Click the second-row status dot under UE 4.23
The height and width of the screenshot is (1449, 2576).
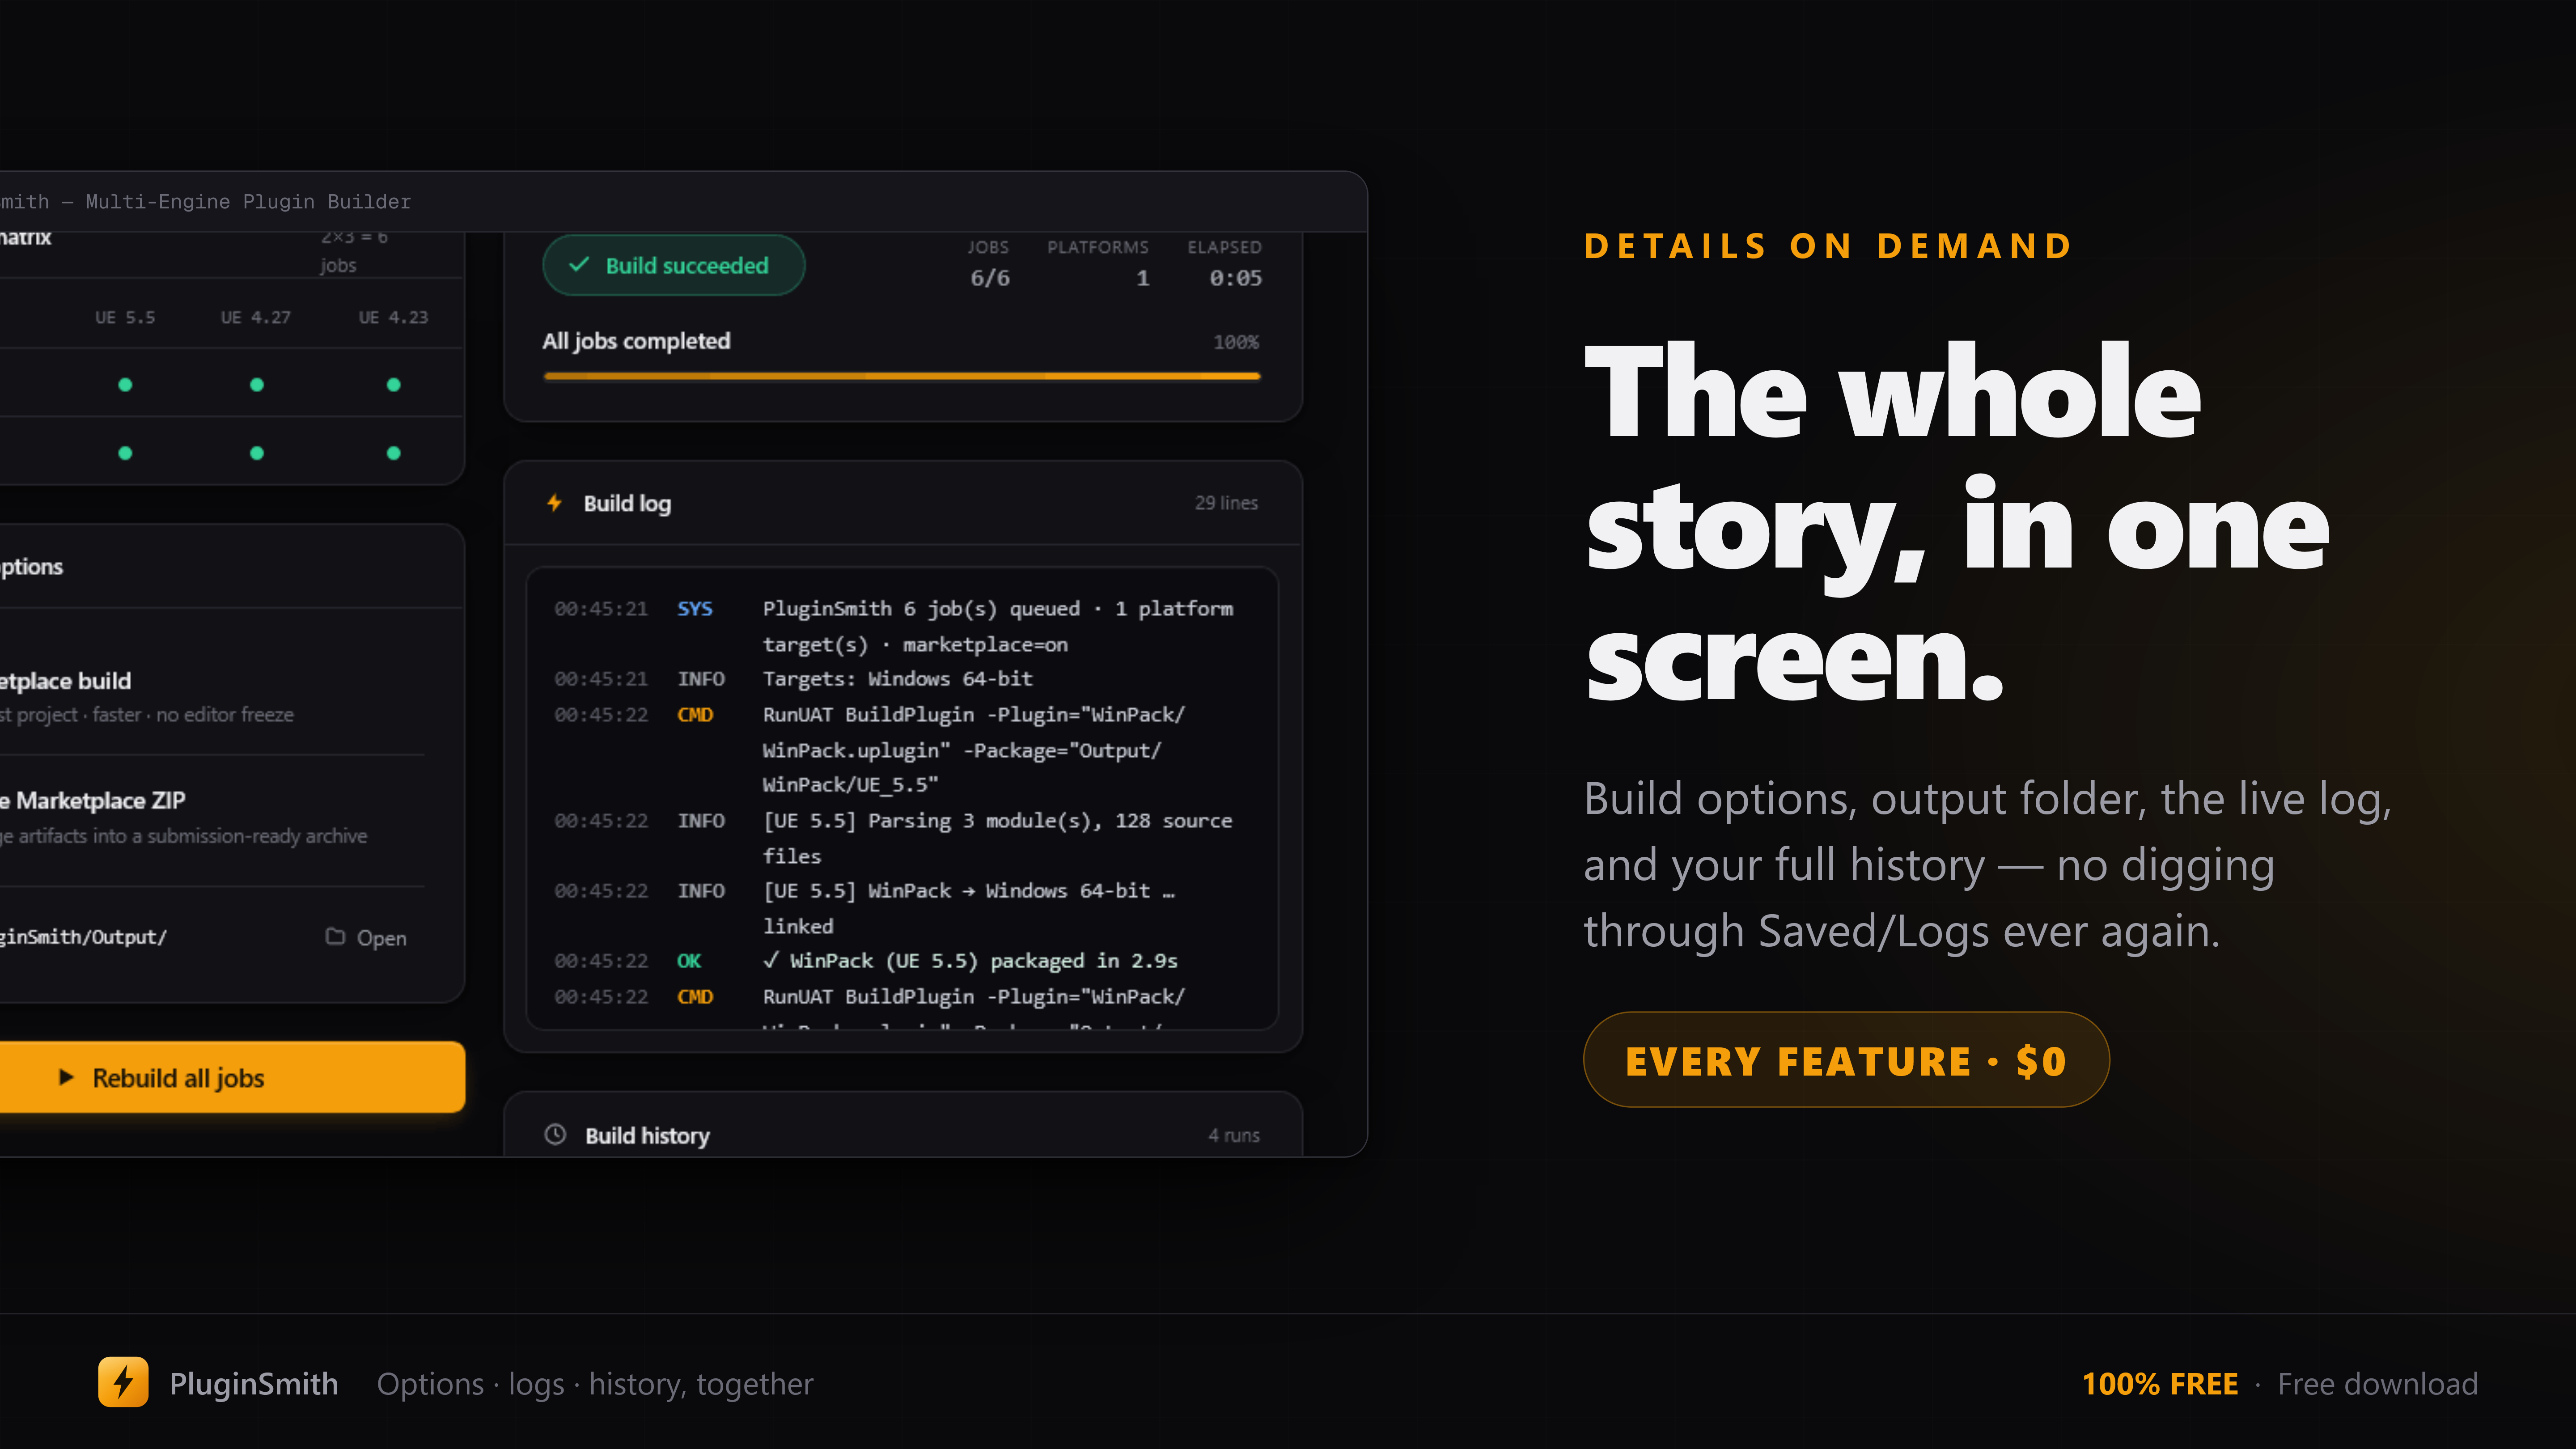(394, 453)
